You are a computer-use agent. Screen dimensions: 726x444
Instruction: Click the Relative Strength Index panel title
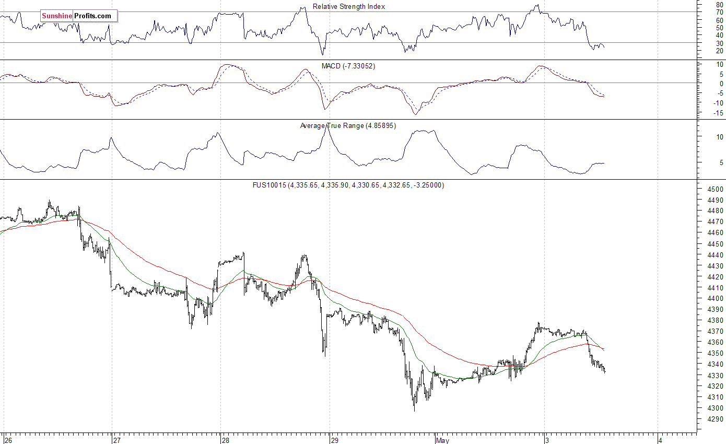(x=349, y=7)
